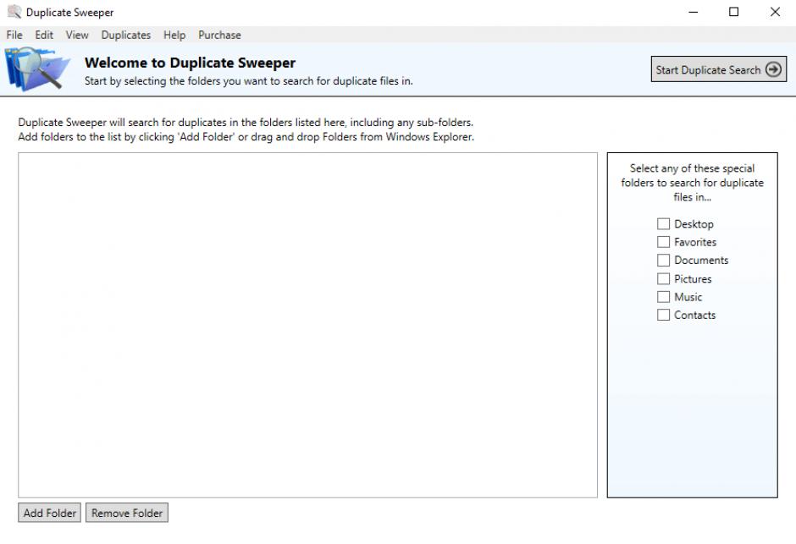Click Start Duplicate Search button
Image resolution: width=796 pixels, height=544 pixels.
click(718, 69)
